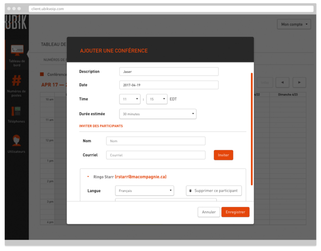Open the Tableau de bord sidebar icon
Screen dimensions: 321x251
(x=17, y=50)
